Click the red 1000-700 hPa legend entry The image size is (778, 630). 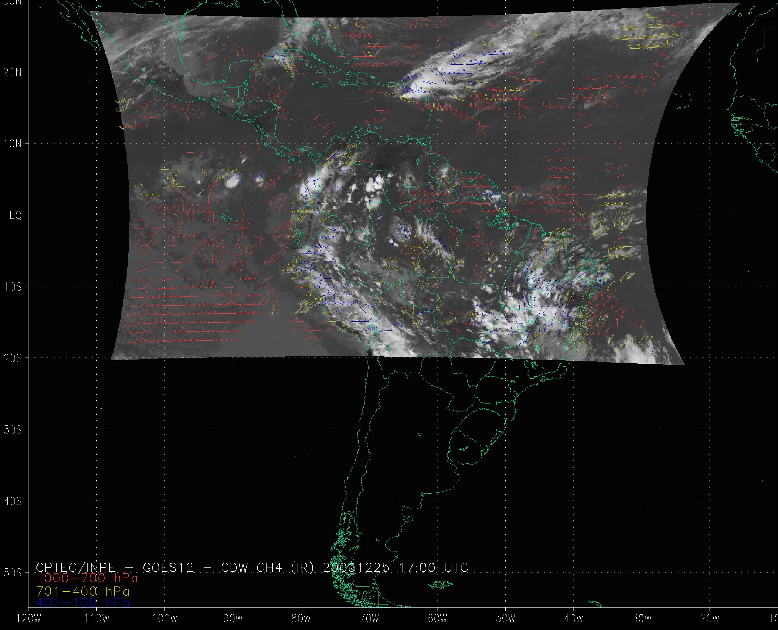coord(87,578)
